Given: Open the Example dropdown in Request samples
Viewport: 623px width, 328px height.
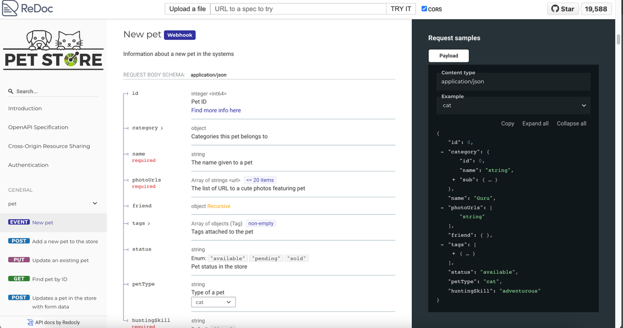Looking at the screenshot, I should pos(513,106).
